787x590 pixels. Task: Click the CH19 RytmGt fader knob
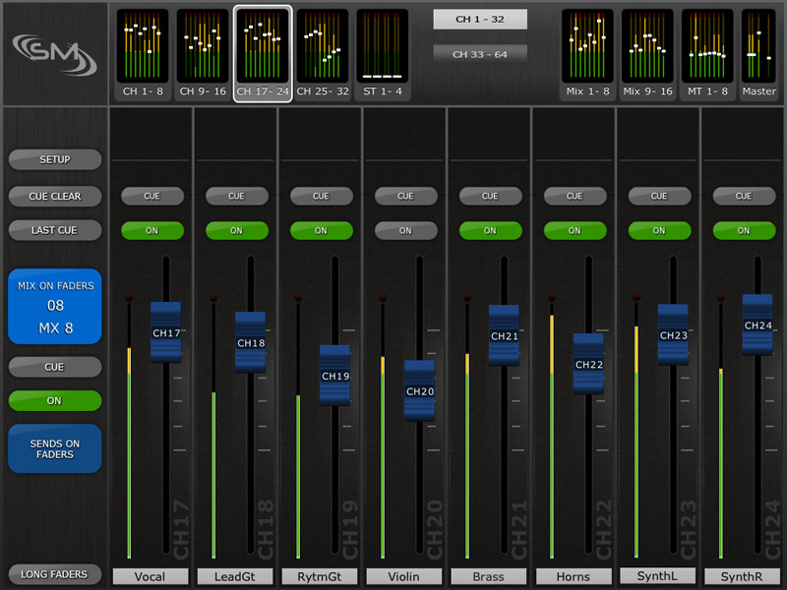click(x=335, y=376)
